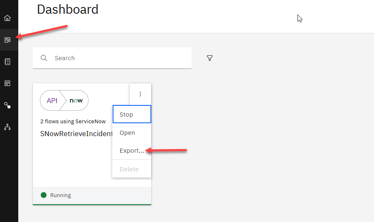Click the '2 flows using ServiceNow' text

click(x=73, y=122)
